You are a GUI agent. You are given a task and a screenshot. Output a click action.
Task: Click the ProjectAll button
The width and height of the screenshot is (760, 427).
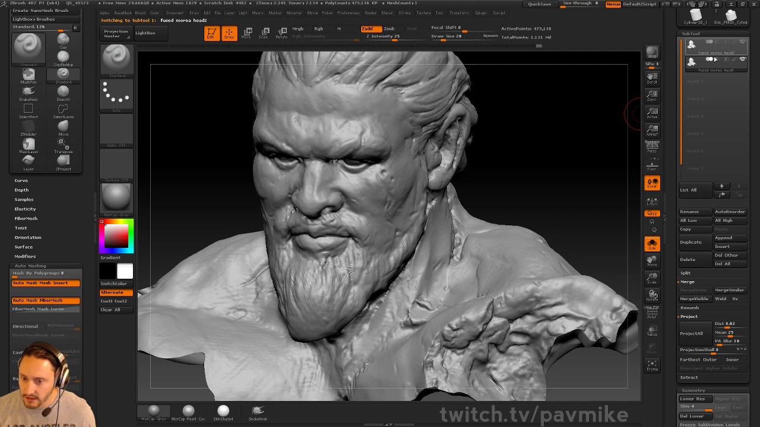point(696,333)
